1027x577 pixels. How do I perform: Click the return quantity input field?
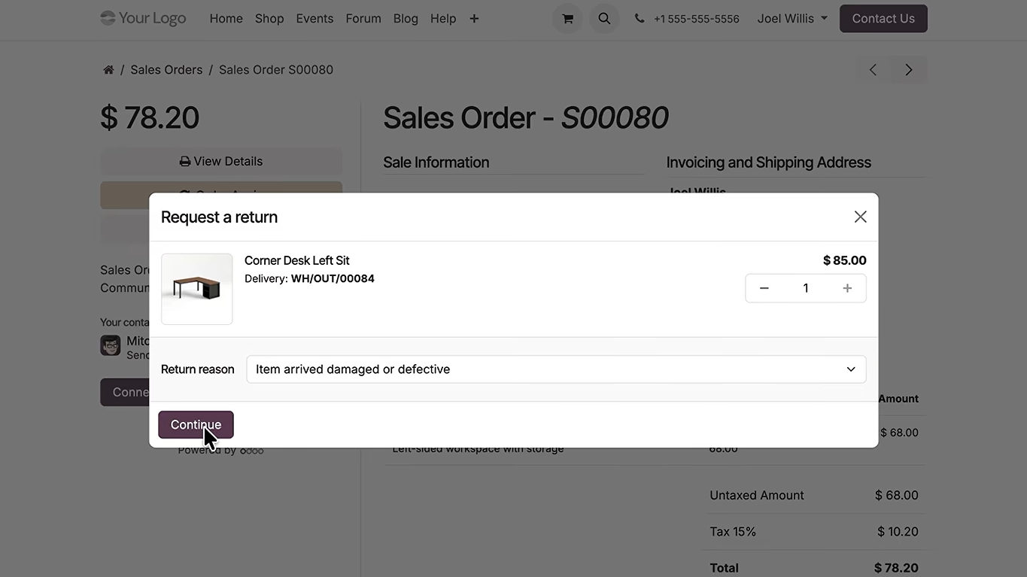(x=806, y=288)
